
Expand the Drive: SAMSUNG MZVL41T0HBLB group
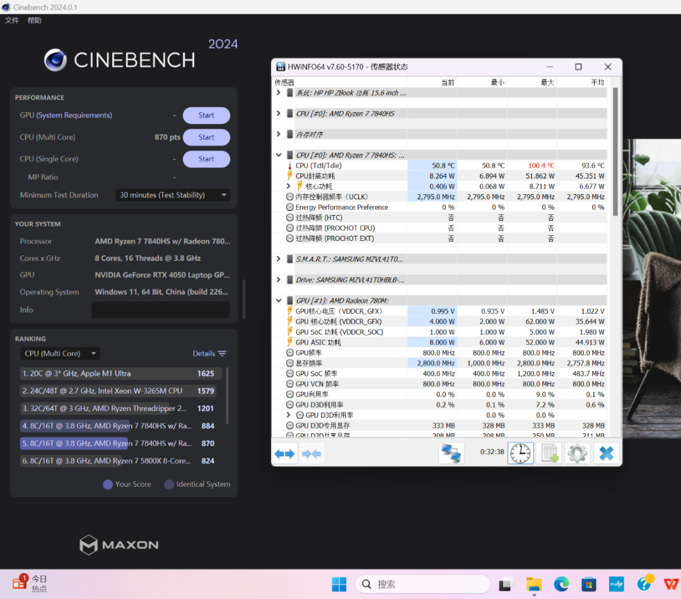(x=279, y=280)
